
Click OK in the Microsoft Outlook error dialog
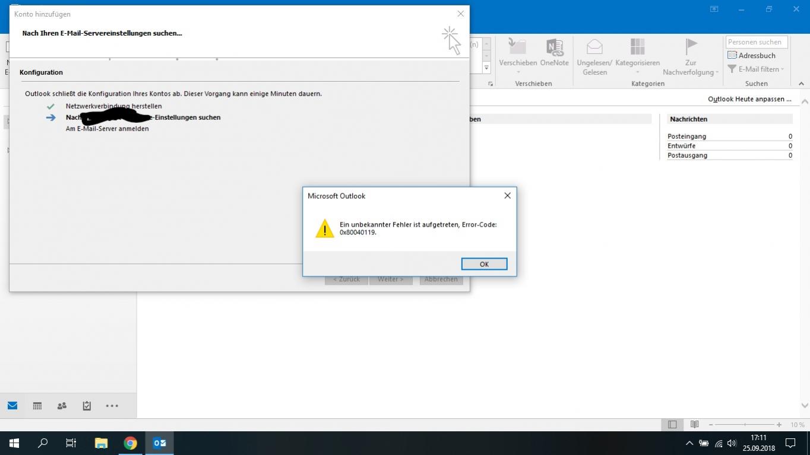[484, 264]
